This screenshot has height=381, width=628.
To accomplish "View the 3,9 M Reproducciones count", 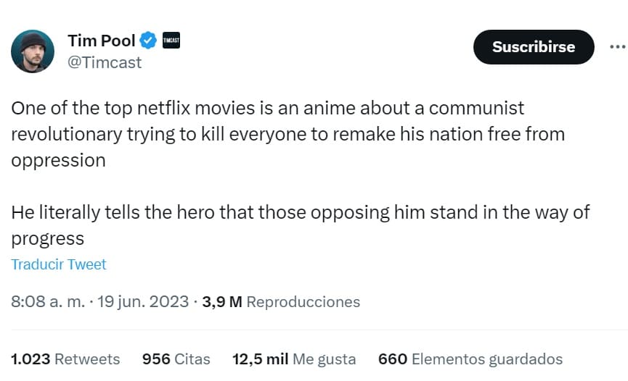I will (x=281, y=301).
